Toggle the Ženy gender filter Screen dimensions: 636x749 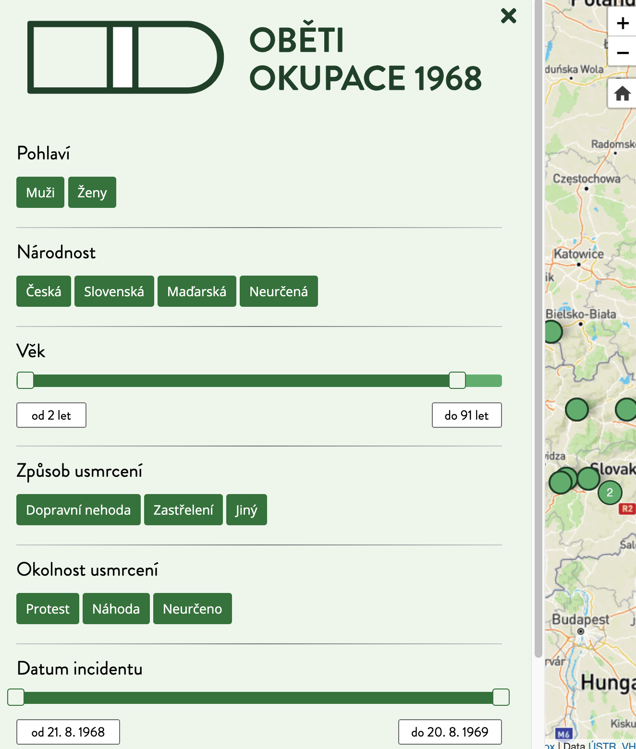[92, 193]
